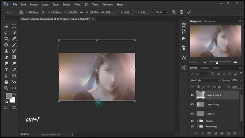
Task: Open the blend mode Hard Light dropdown
Action: [x=205, y=80]
